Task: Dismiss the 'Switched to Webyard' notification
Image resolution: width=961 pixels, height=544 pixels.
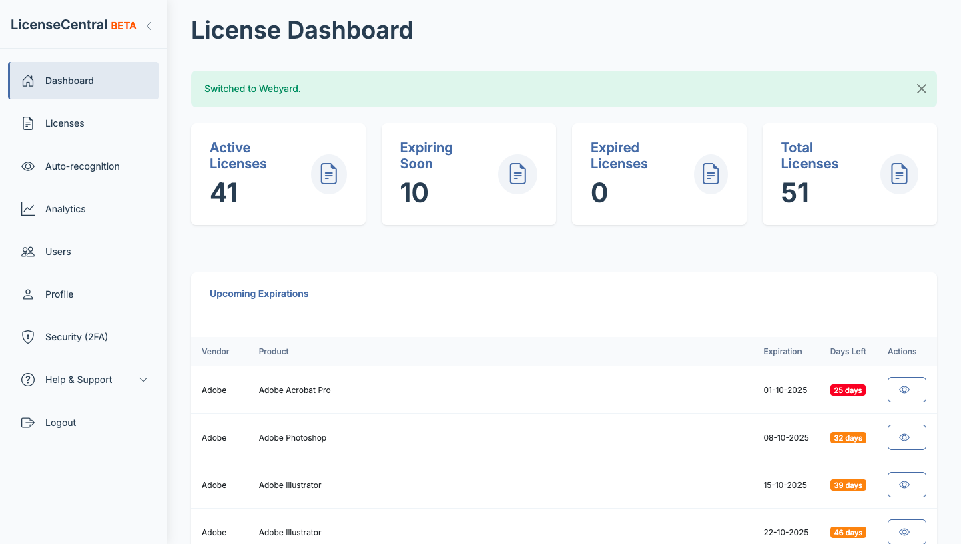Action: (x=922, y=88)
